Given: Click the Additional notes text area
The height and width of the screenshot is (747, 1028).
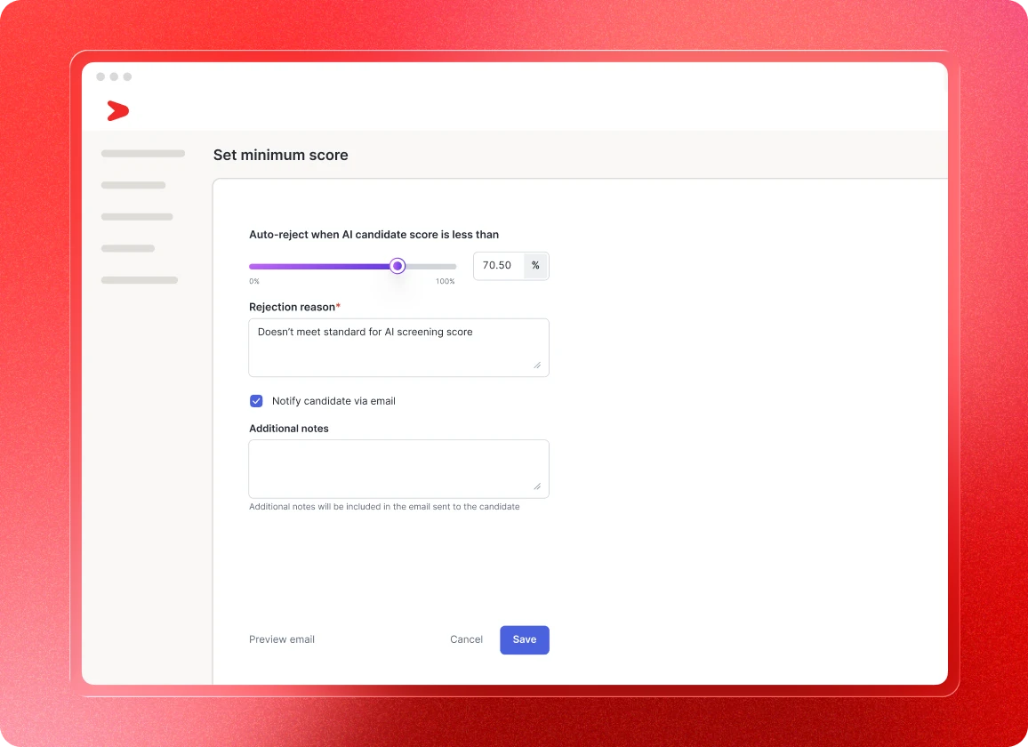Looking at the screenshot, I should click(398, 469).
